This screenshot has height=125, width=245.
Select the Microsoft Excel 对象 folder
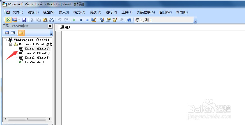click(x=36, y=44)
